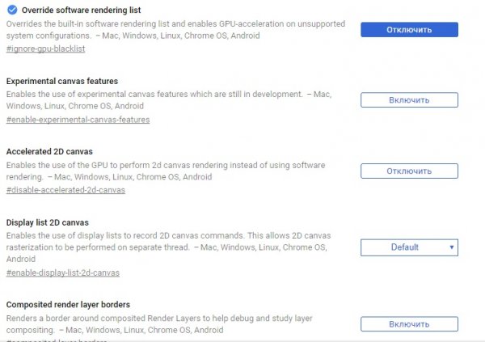Click the Accelerated 2D canvas heading

pyautogui.click(x=49, y=152)
